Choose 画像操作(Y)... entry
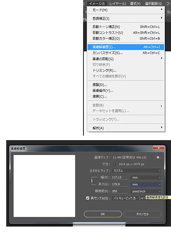 click(x=126, y=90)
